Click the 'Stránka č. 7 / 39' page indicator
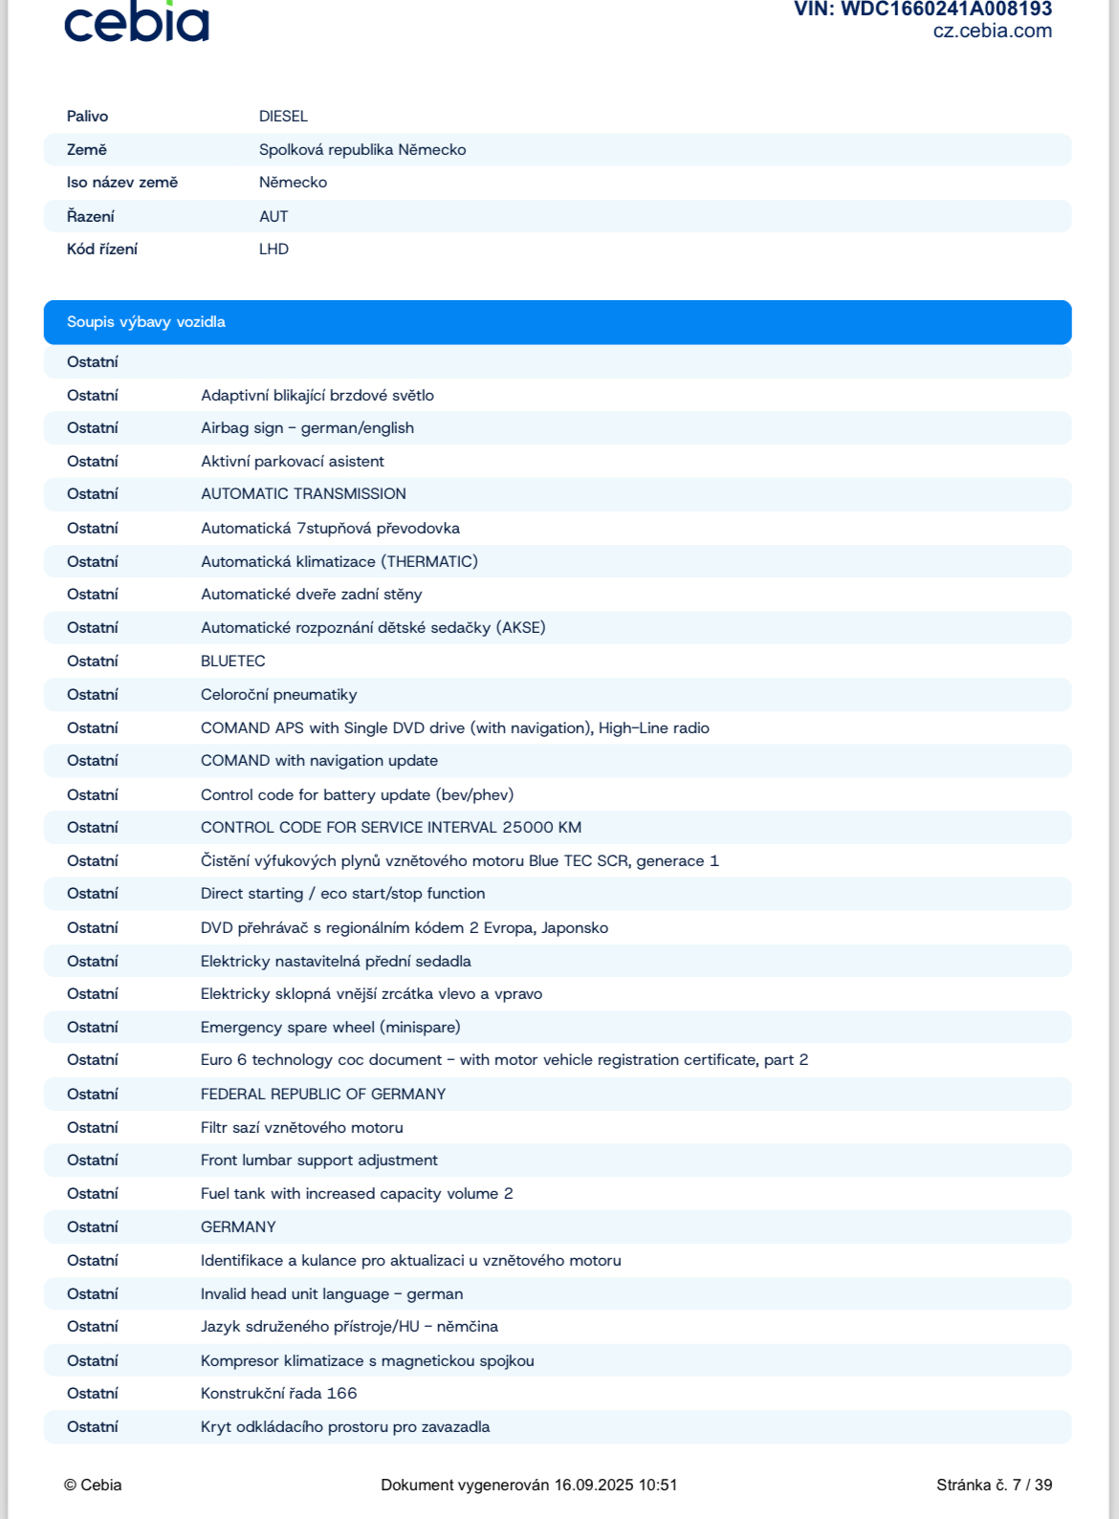Image resolution: width=1119 pixels, height=1519 pixels. click(994, 1485)
